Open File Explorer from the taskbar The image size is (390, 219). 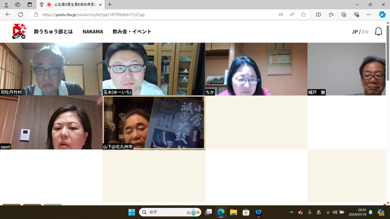coord(233,212)
